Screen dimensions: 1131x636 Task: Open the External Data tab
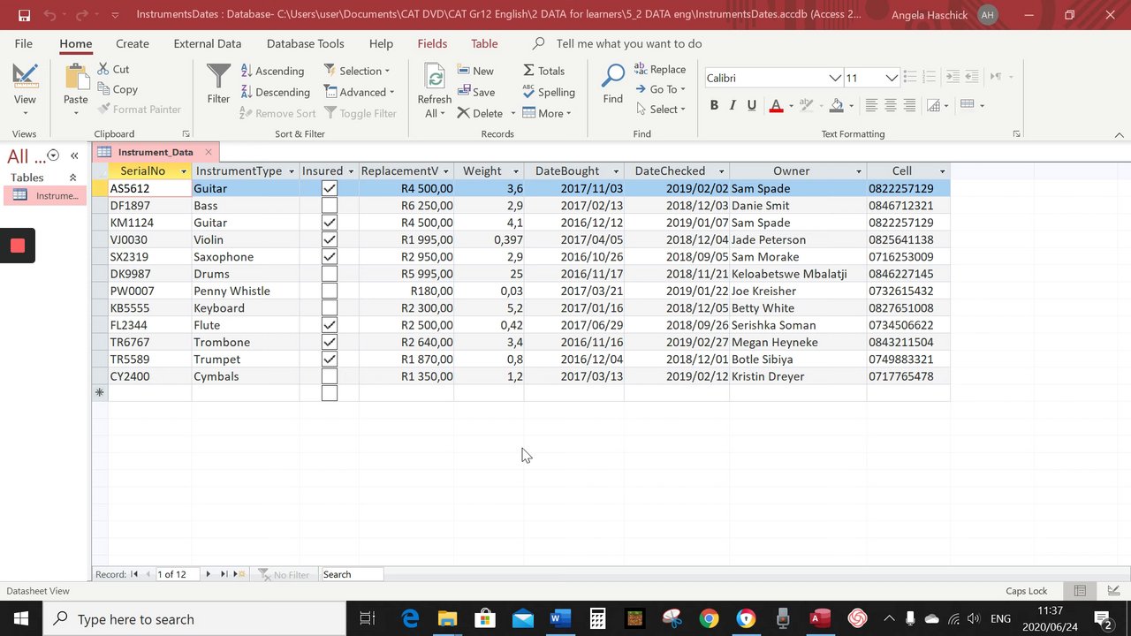[208, 43]
